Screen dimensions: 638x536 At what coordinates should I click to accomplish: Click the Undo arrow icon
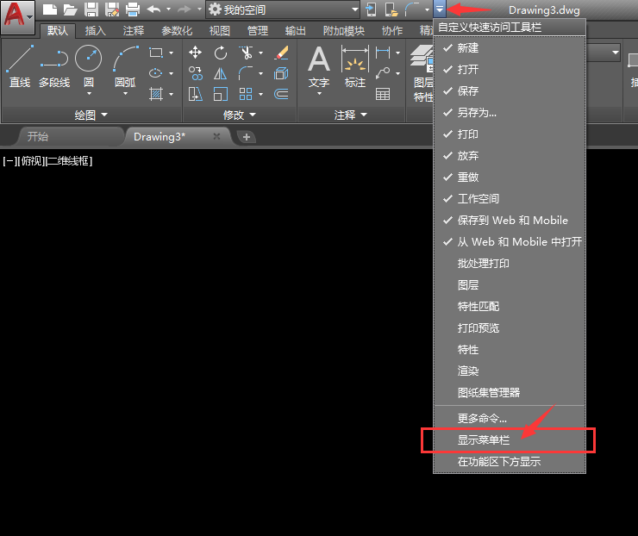[x=153, y=9]
